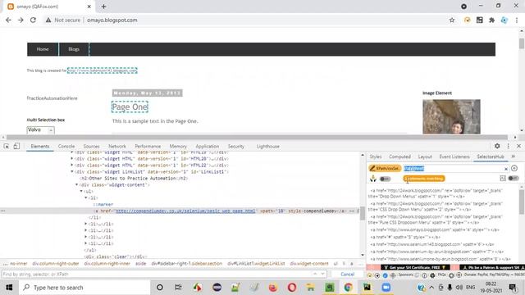The image size is (525, 295).
Task: Switch to the Layout sidebar tab
Action: [425, 157]
